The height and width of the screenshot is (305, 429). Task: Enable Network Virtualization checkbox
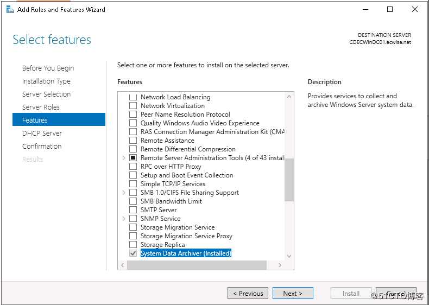(133, 106)
